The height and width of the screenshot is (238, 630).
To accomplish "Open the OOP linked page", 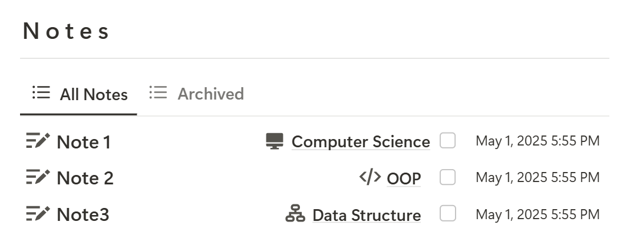I will tap(404, 178).
